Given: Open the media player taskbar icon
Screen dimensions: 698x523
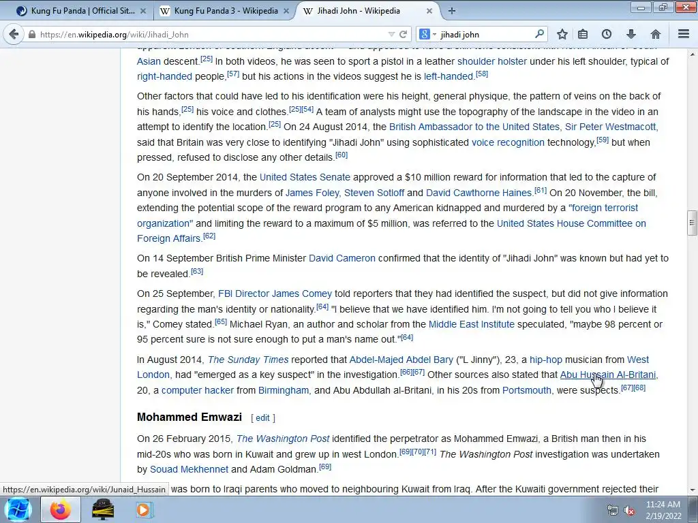Looking at the screenshot, I should tap(143, 509).
